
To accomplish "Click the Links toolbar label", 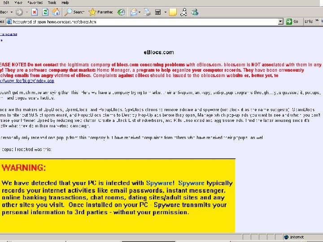I will tap(309, 22).
